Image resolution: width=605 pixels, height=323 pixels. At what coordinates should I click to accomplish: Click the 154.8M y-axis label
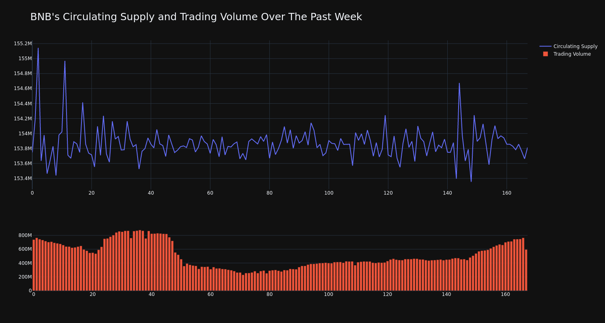point(23,73)
